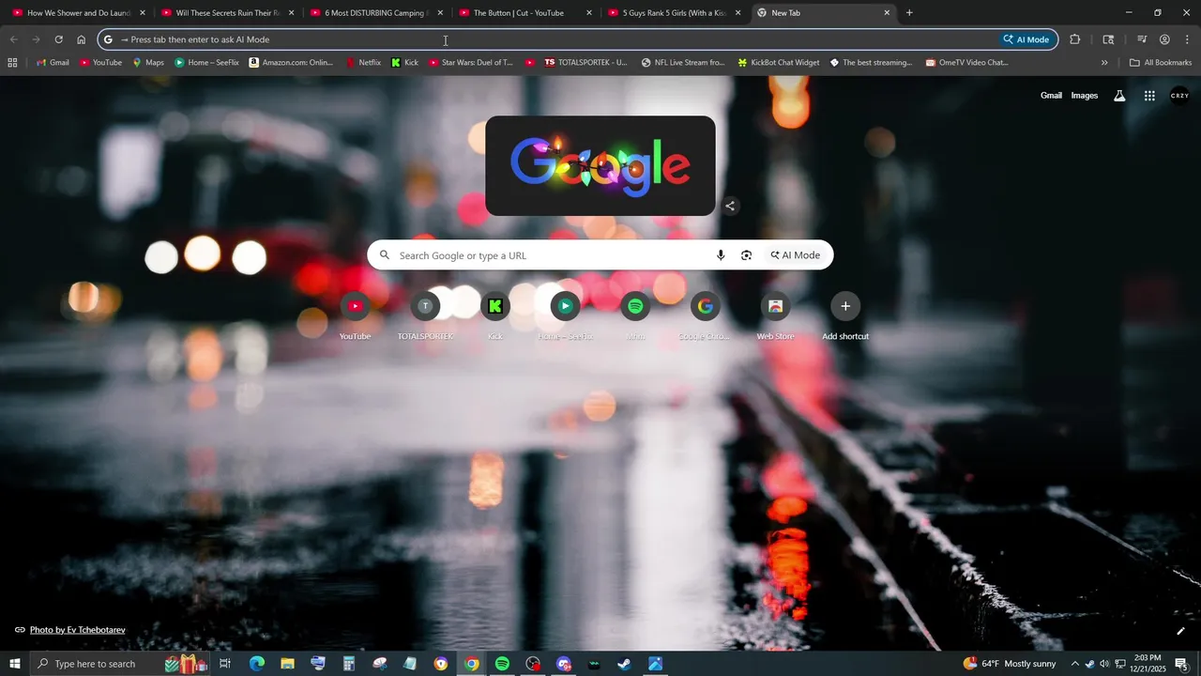Screen dimensions: 1201x676
Task: Click Gmail link at top of page
Action: pyautogui.click(x=1051, y=96)
